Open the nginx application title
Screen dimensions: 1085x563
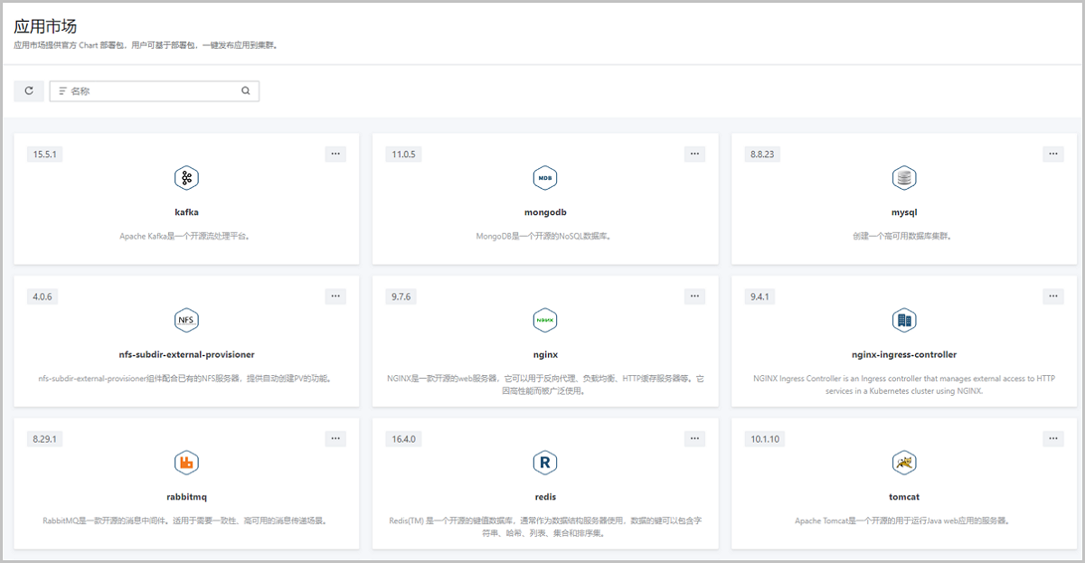click(x=545, y=354)
